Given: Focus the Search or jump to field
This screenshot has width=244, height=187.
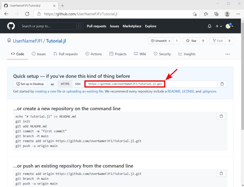Looking at the screenshot, I should 51,26.
